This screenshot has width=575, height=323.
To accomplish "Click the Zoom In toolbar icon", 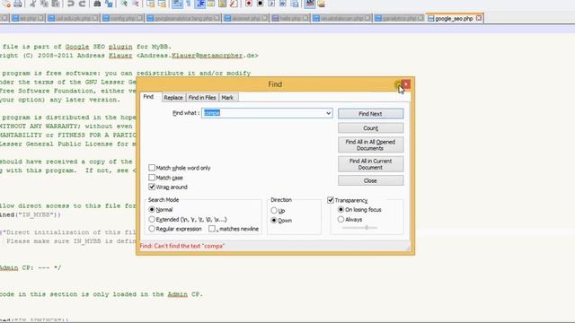I will pyautogui.click(x=124, y=4).
